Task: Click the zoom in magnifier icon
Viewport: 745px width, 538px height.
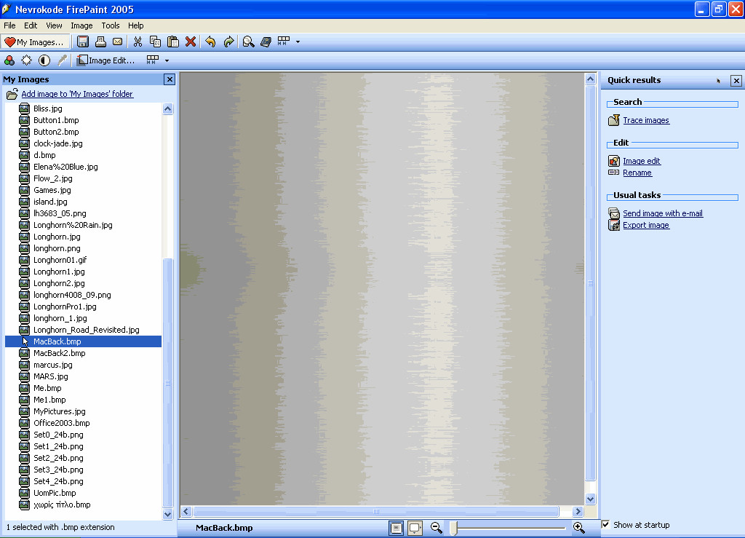Action: pyautogui.click(x=578, y=528)
